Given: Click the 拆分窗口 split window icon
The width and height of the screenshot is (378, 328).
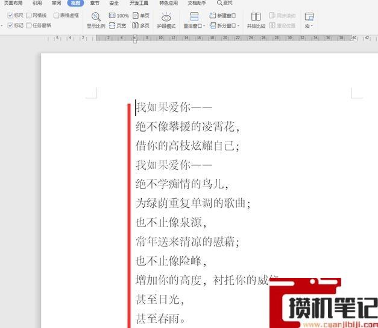Looking at the screenshot, I should (x=213, y=25).
